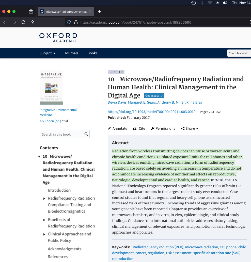Expand Clinical Approaches and Public Policy section

coord(44,234)
